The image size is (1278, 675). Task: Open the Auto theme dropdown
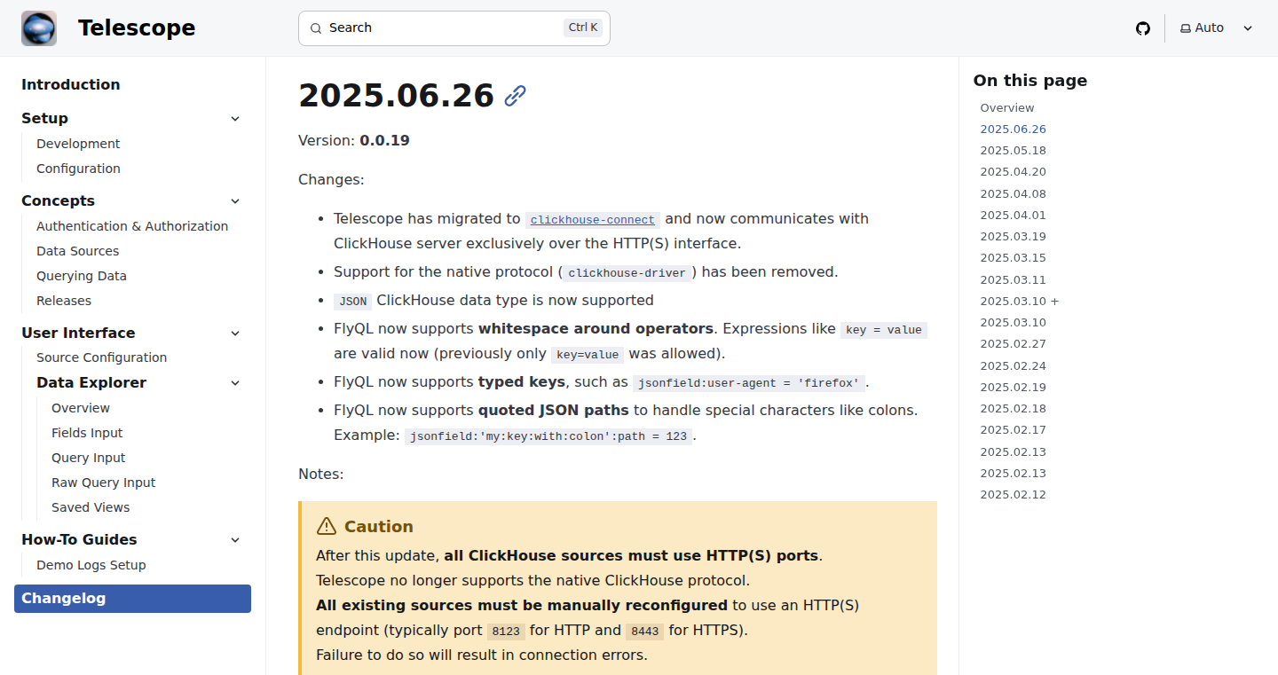[x=1217, y=28]
